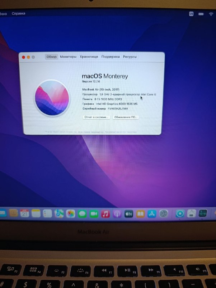This screenshot has height=288, width=216.
Task: Switch to the Мониторы tab
Action: (x=68, y=57)
